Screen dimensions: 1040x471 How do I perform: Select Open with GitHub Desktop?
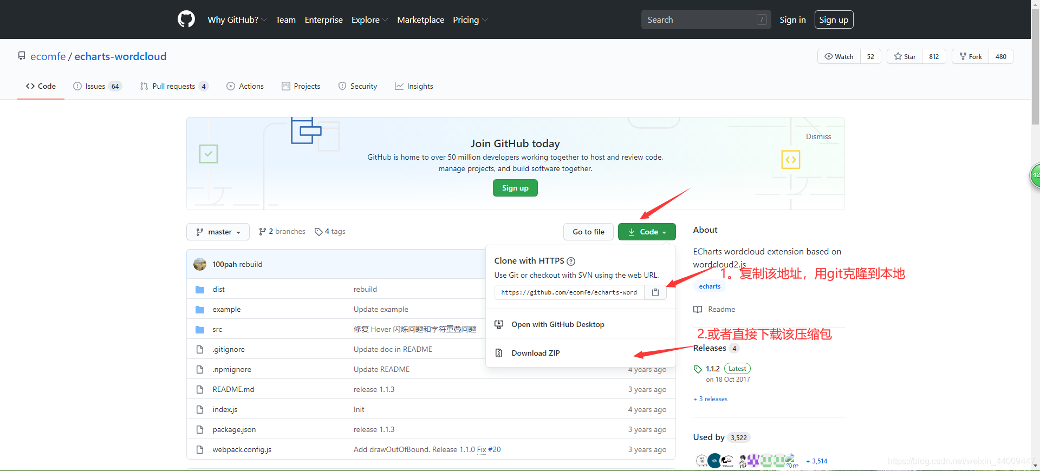(x=580, y=324)
